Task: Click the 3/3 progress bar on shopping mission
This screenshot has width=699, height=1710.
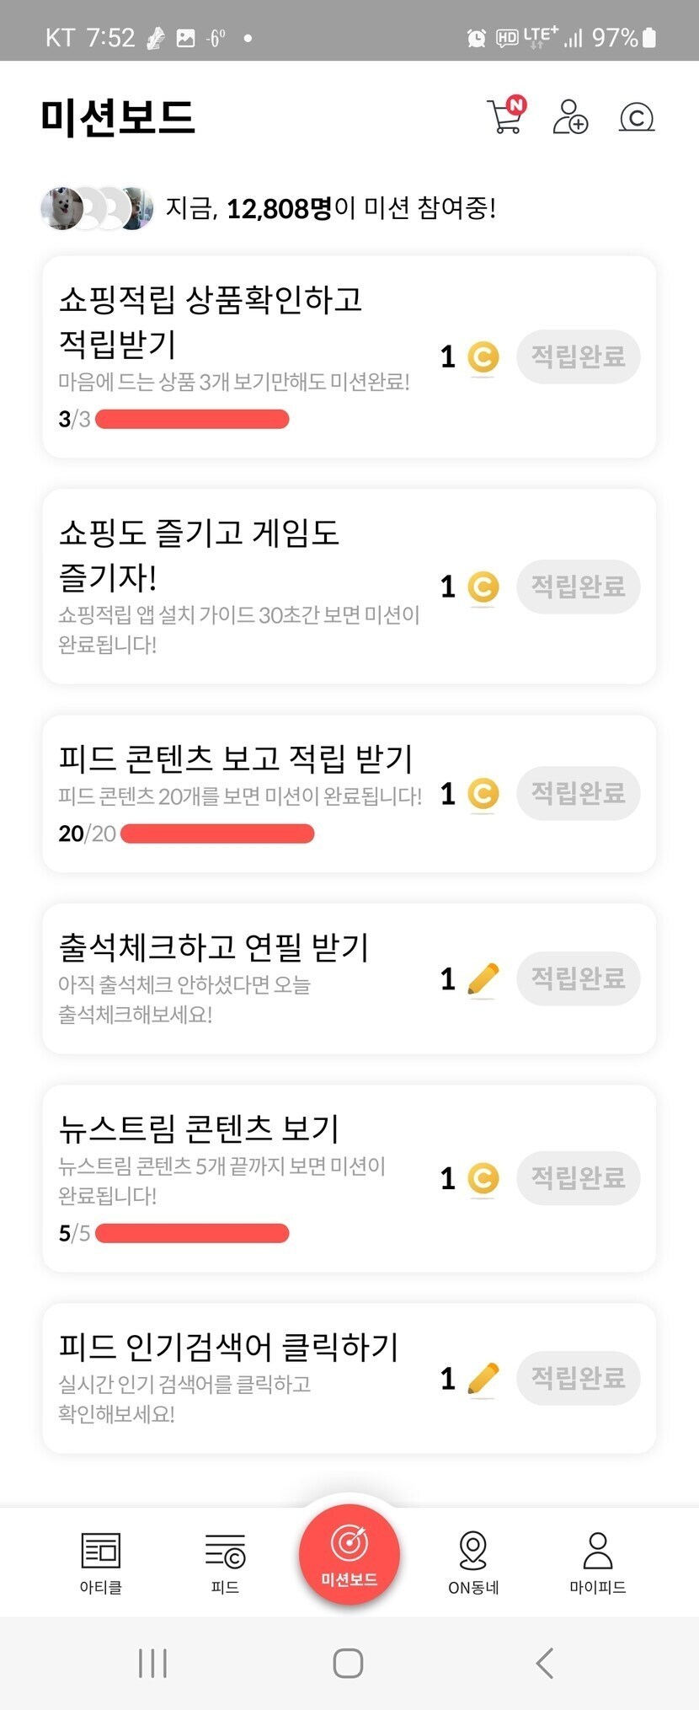Action: pyautogui.click(x=192, y=419)
